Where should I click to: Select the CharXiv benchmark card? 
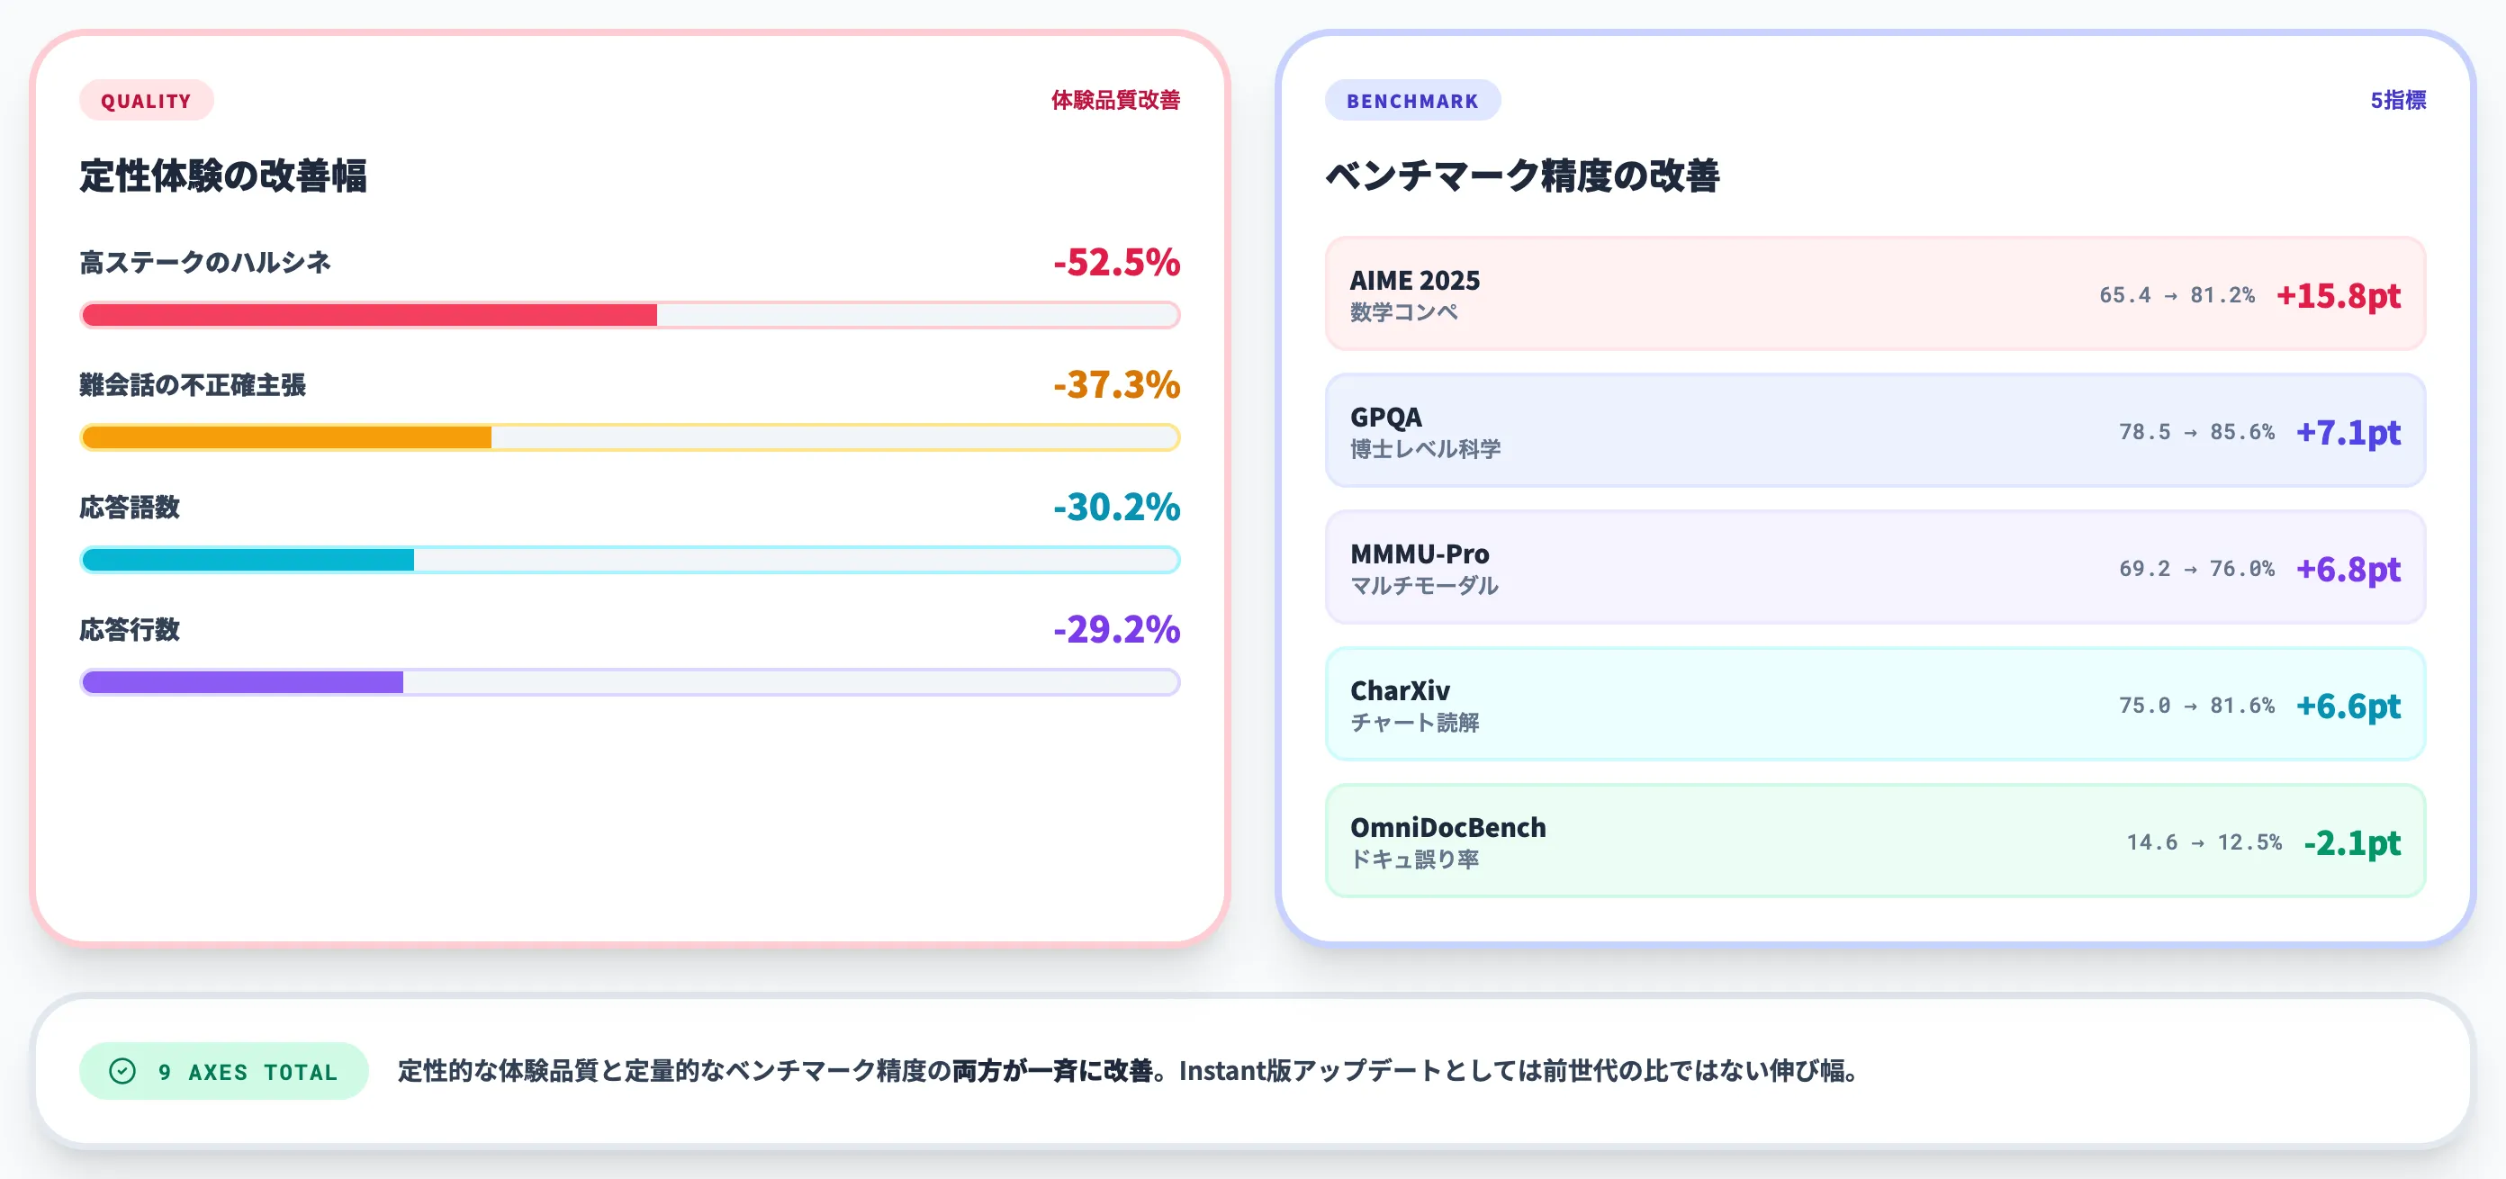coord(1875,705)
